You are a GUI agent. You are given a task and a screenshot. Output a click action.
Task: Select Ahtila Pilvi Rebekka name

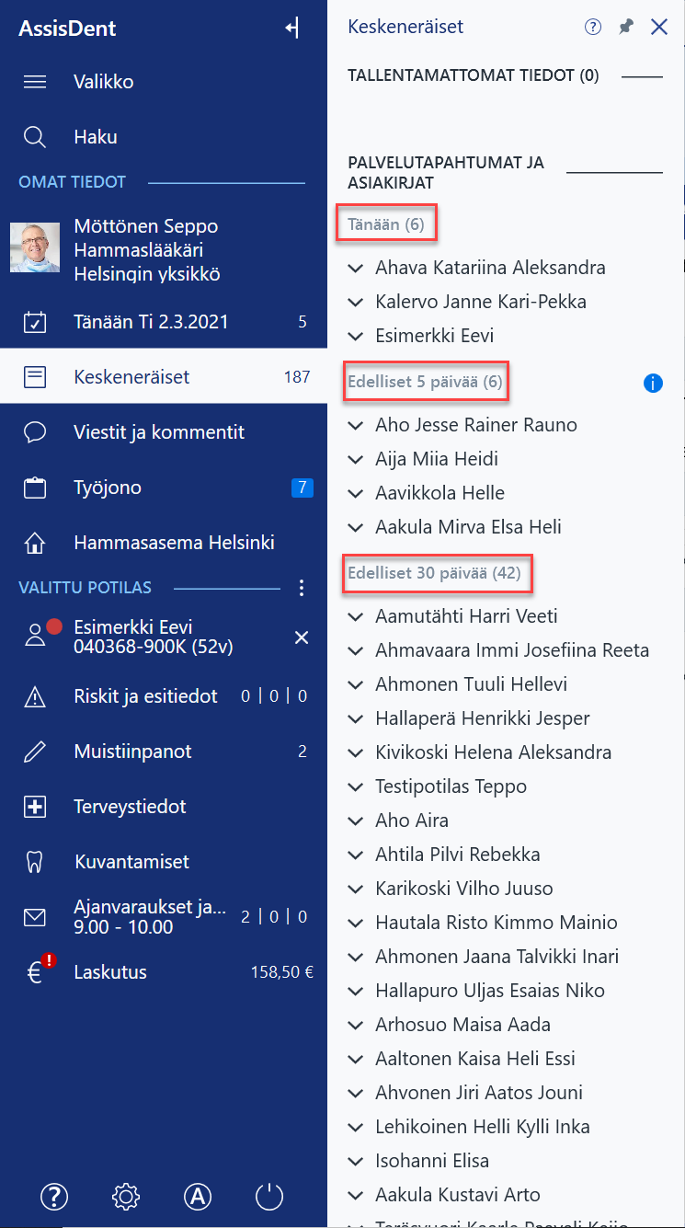pos(457,855)
